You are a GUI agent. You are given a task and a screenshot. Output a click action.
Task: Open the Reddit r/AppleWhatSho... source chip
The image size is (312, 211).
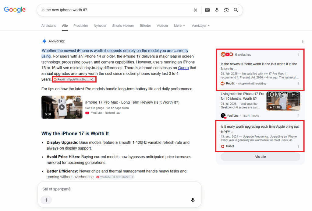[74, 79]
